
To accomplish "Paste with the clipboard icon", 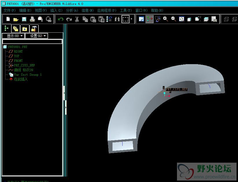I will coord(93,19).
